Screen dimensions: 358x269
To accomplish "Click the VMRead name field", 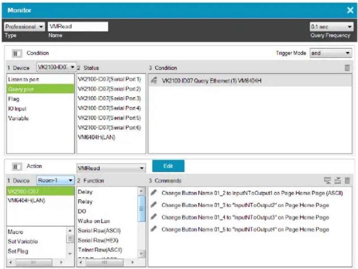I will pos(78,27).
